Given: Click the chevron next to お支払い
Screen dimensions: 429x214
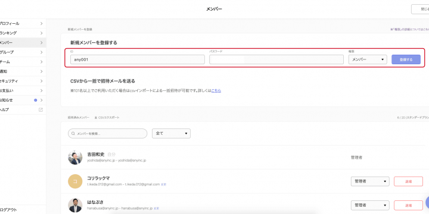Looking at the screenshot, I should coord(41,90).
